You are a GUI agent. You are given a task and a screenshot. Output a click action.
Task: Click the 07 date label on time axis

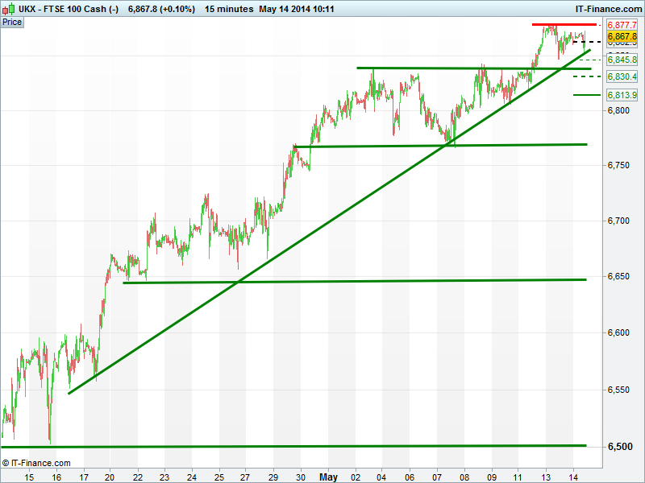[437, 477]
